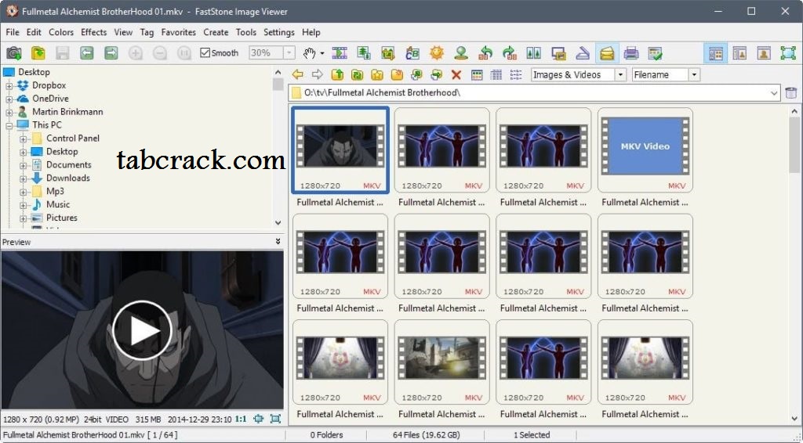Adjust lighting with the sun icon
Viewport: 803px width, 443px height.
[436, 52]
